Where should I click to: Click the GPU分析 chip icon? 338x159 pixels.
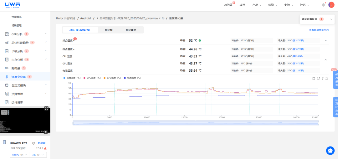[7, 34]
